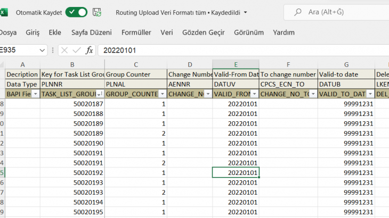Click the PLNNR cell
This screenshot has height=218, width=389.
72,85
